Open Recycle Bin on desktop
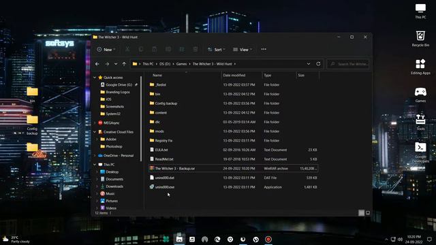The height and width of the screenshot is (245, 436). coord(420,39)
